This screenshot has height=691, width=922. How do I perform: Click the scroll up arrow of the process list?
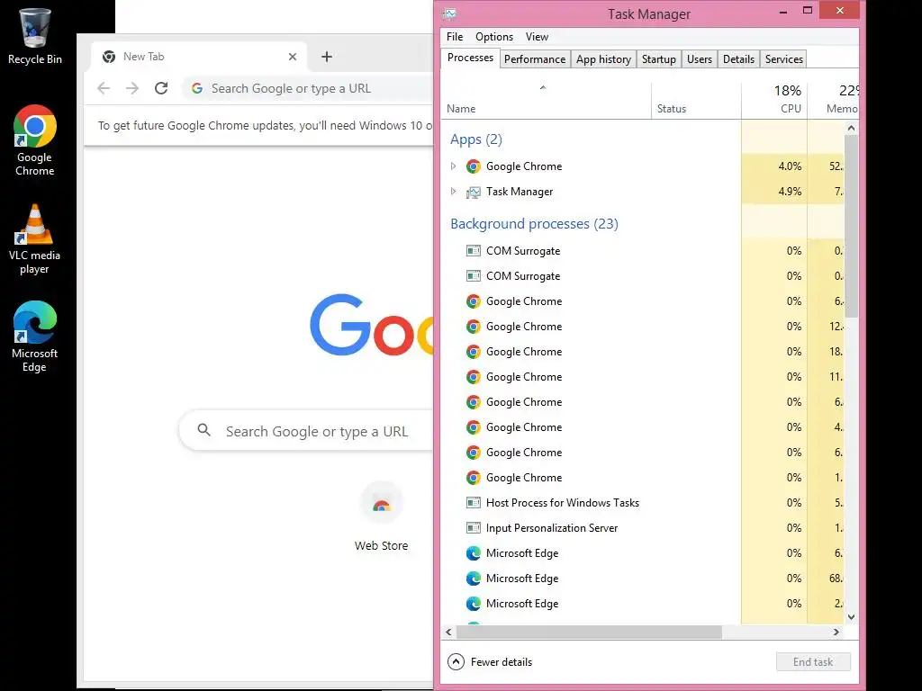click(x=851, y=128)
